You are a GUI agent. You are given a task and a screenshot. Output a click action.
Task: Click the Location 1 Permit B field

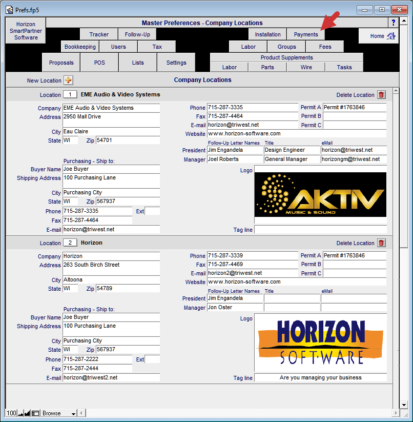coord(355,116)
